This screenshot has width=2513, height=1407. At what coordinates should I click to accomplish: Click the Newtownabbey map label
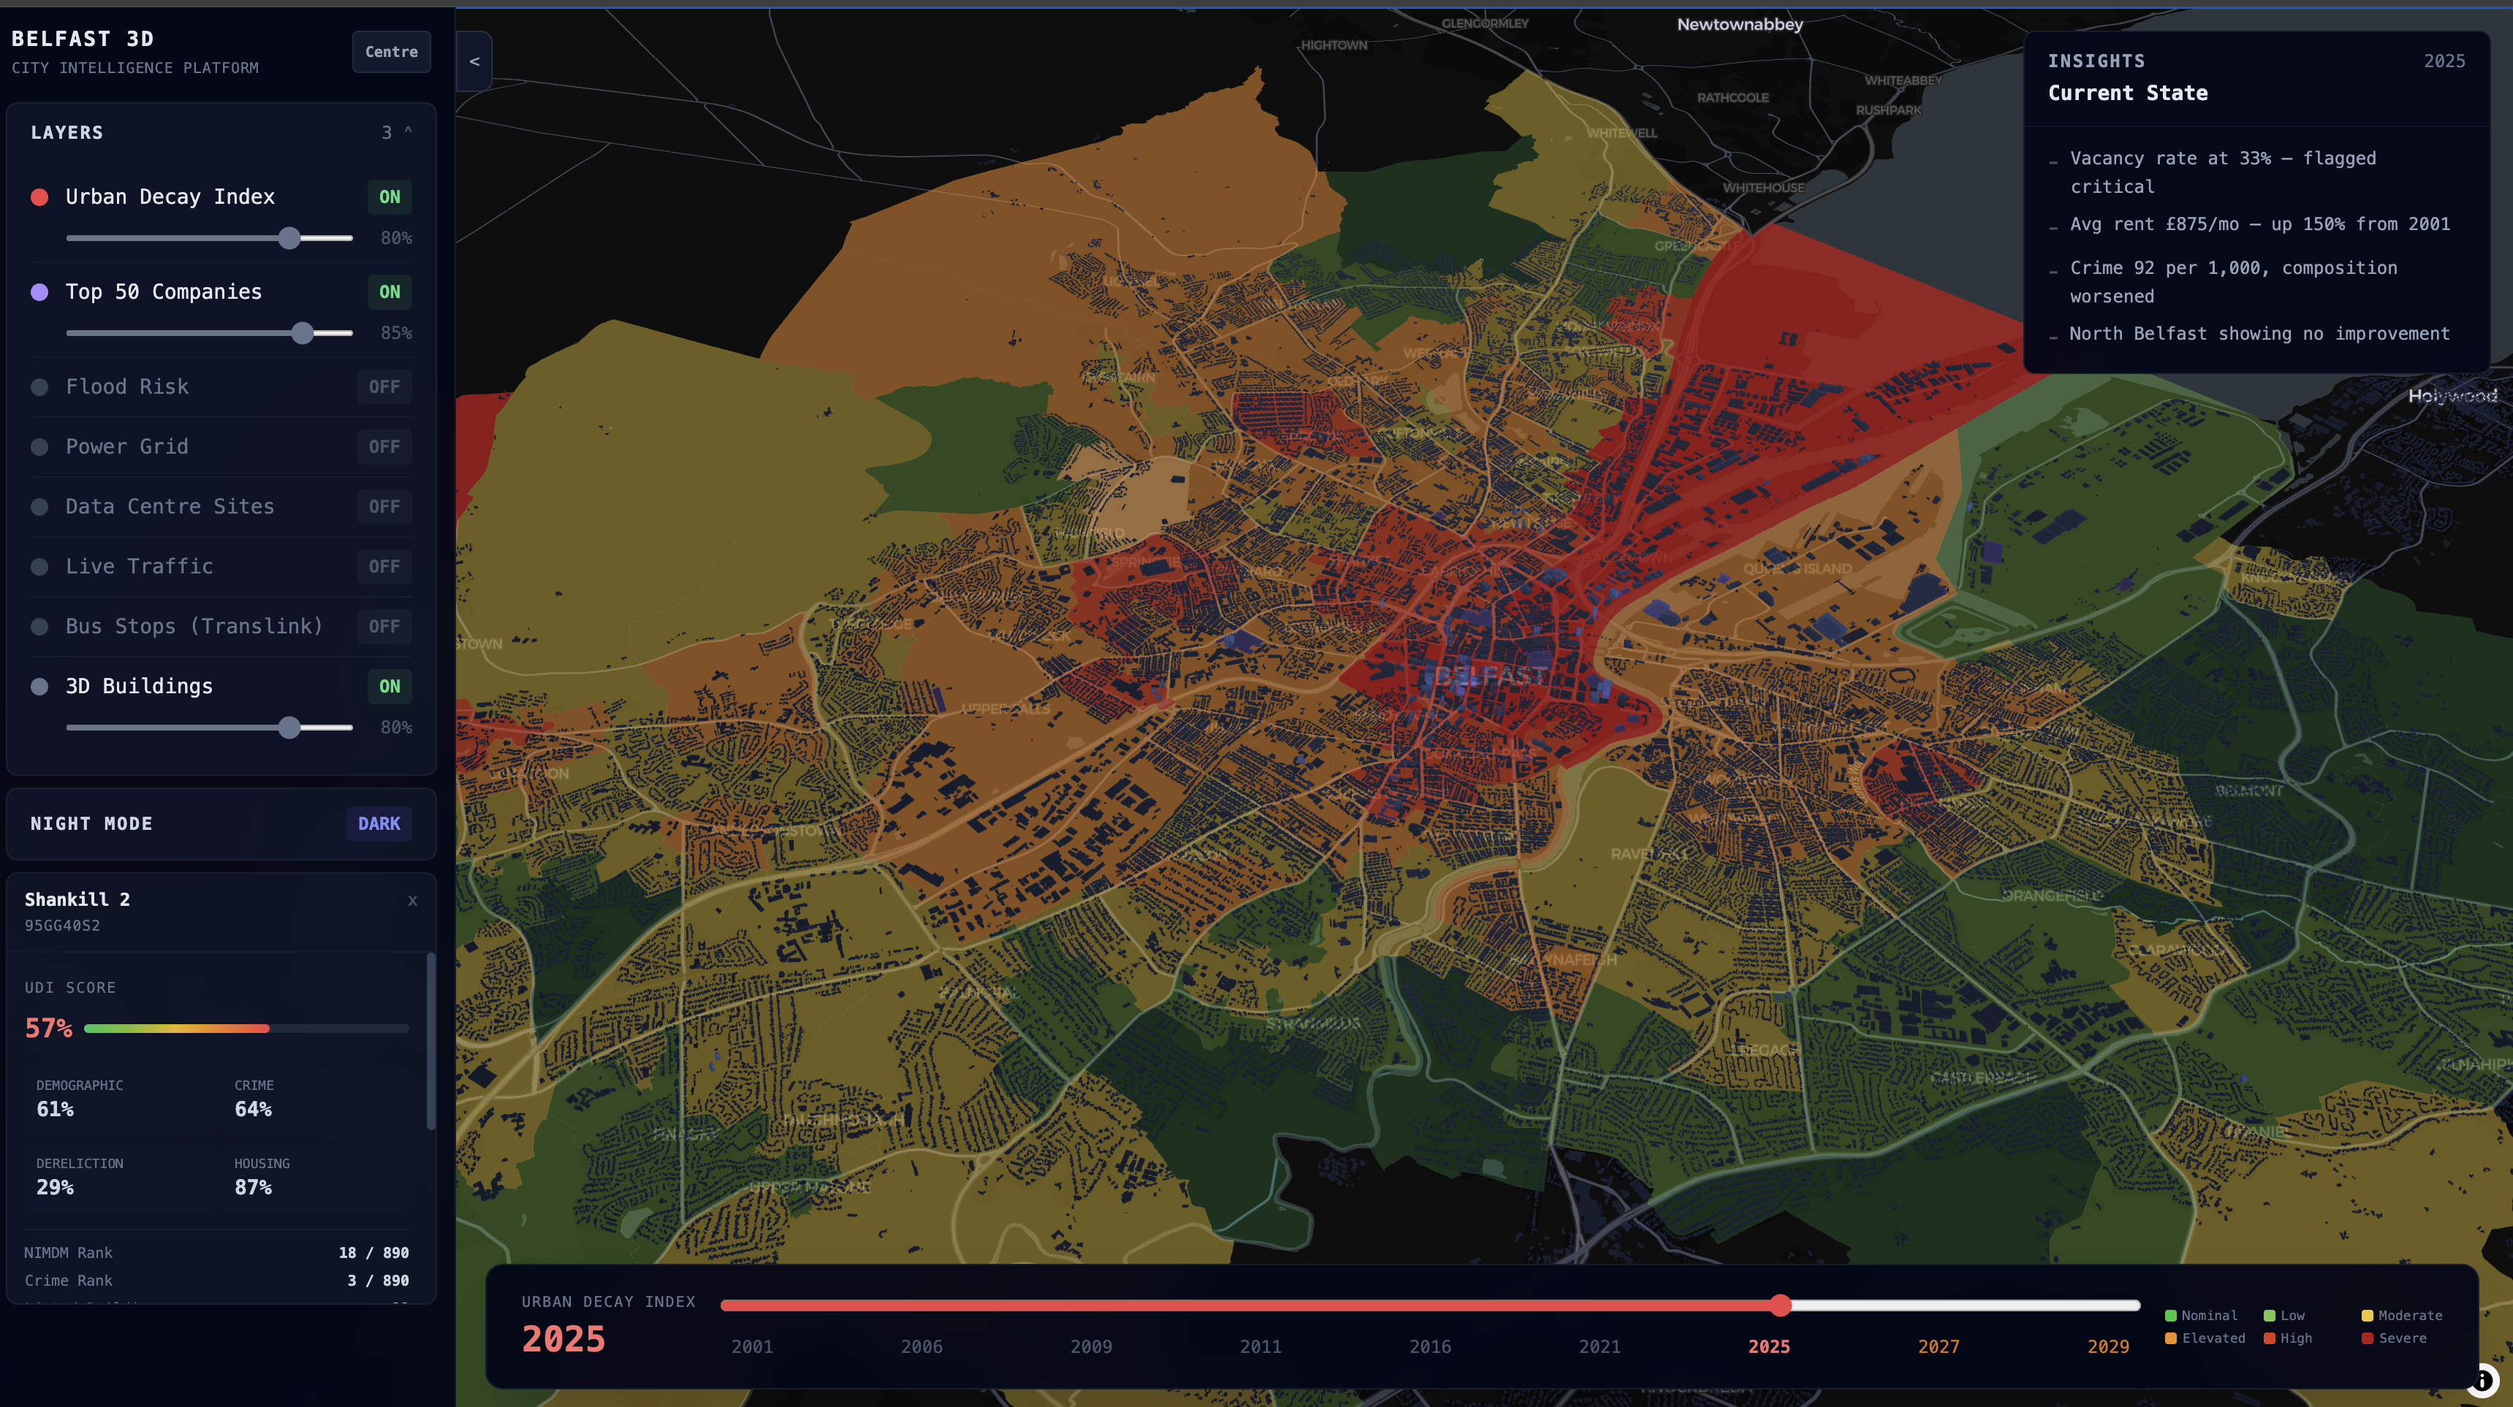1740,24
